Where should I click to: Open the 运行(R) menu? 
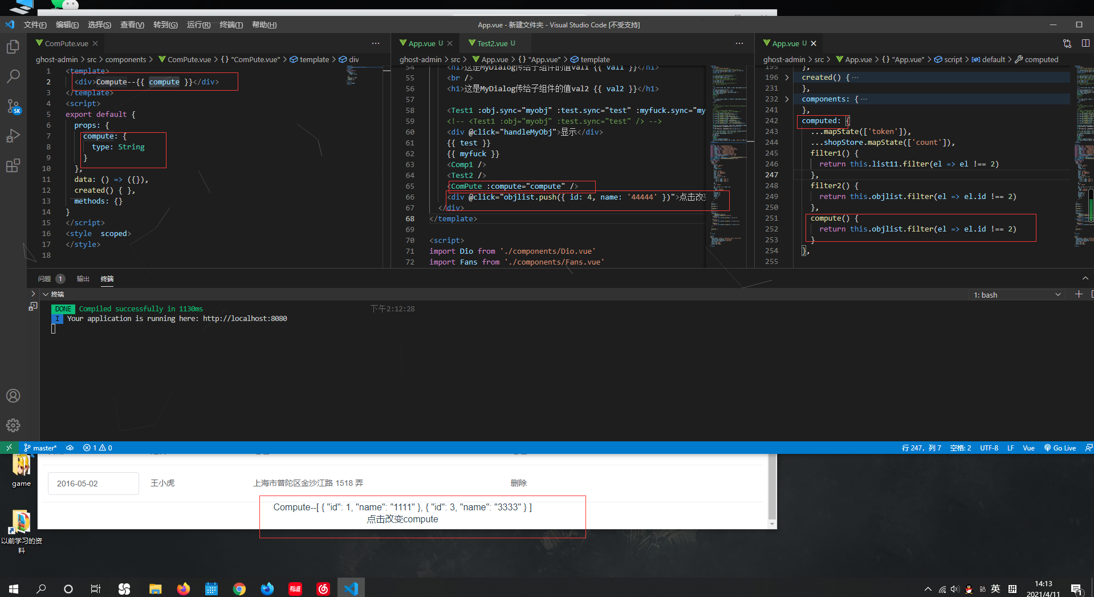tap(198, 25)
